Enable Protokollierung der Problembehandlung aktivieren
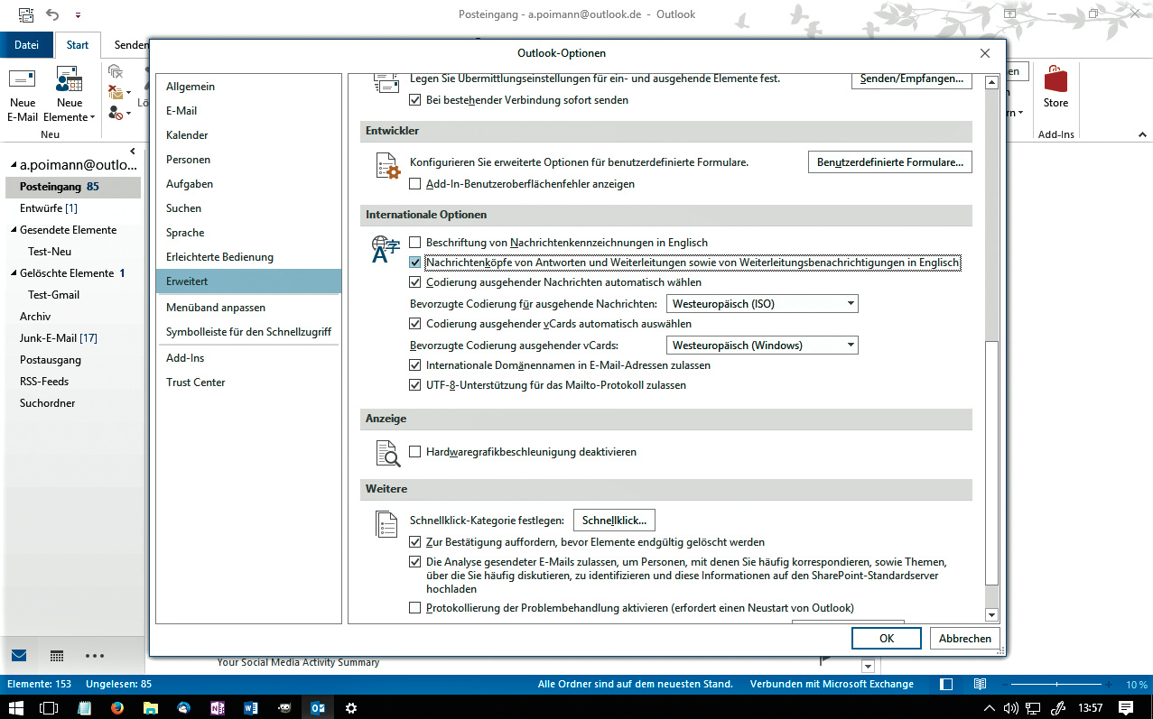The width and height of the screenshot is (1153, 719). [x=415, y=608]
